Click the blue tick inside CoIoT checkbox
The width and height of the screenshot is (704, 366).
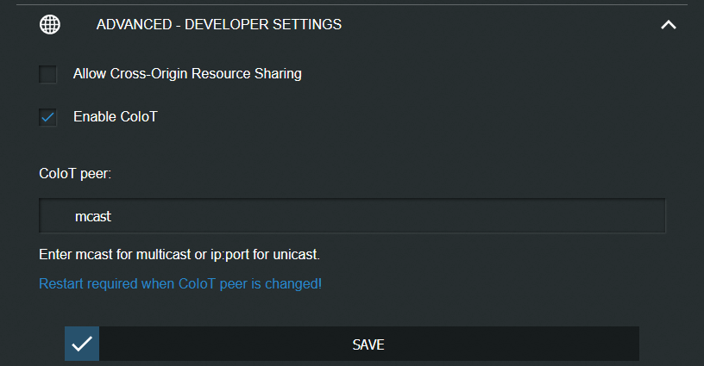[x=47, y=118]
